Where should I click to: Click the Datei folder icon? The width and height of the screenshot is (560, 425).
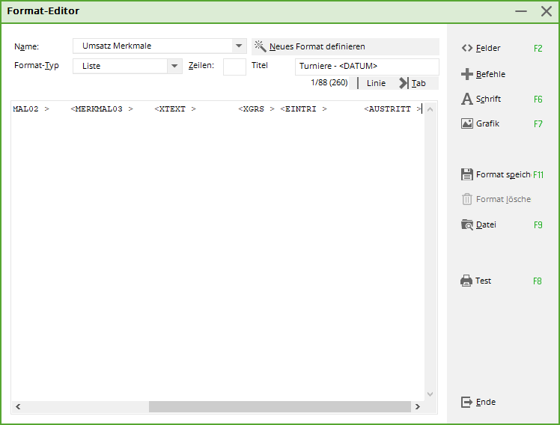pos(467,224)
